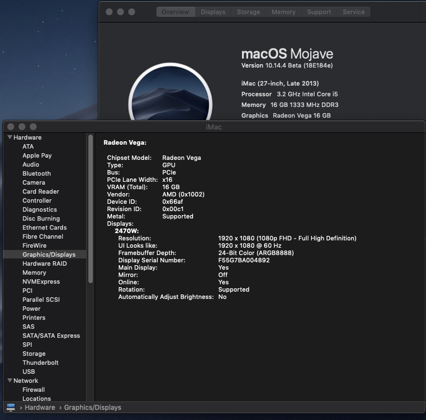Click Graphics/Displays in the path bar

pyautogui.click(x=92, y=407)
